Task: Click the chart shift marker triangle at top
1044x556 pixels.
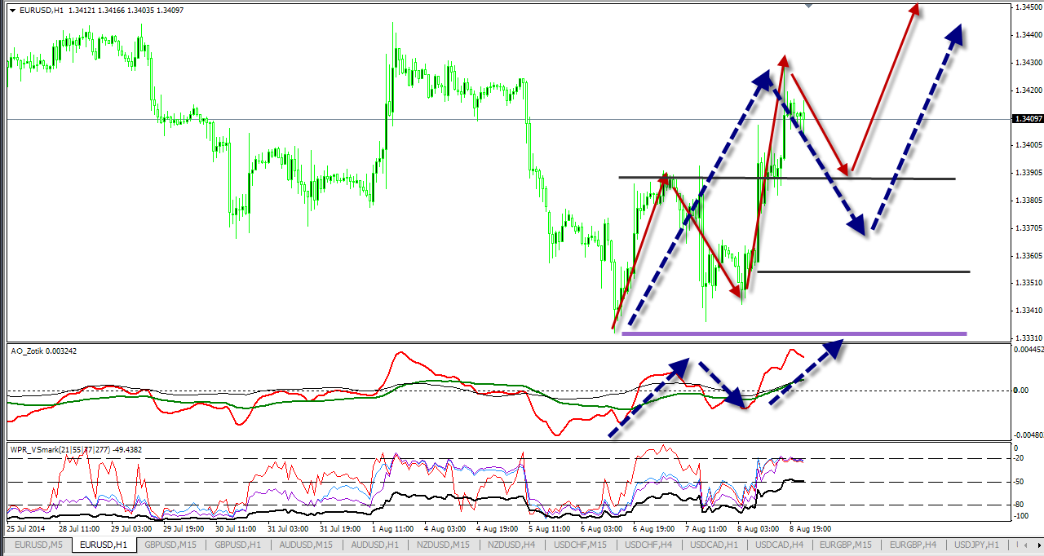Action: [x=808, y=6]
